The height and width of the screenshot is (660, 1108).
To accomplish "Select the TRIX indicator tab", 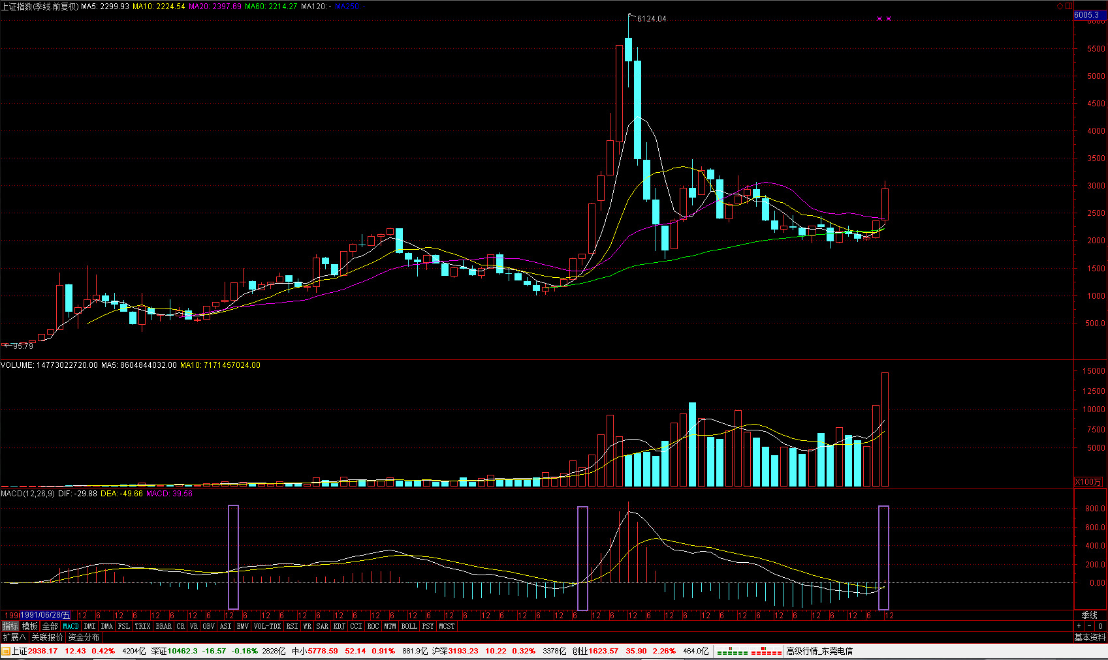I will coord(143,626).
